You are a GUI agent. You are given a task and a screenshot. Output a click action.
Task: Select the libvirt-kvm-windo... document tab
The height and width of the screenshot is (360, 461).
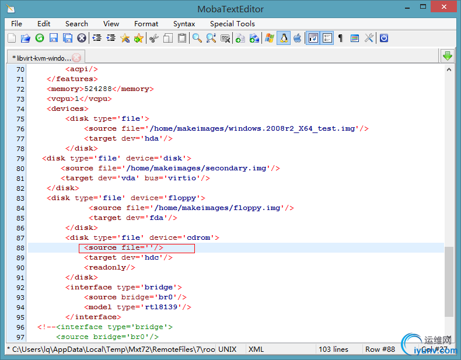click(x=40, y=58)
